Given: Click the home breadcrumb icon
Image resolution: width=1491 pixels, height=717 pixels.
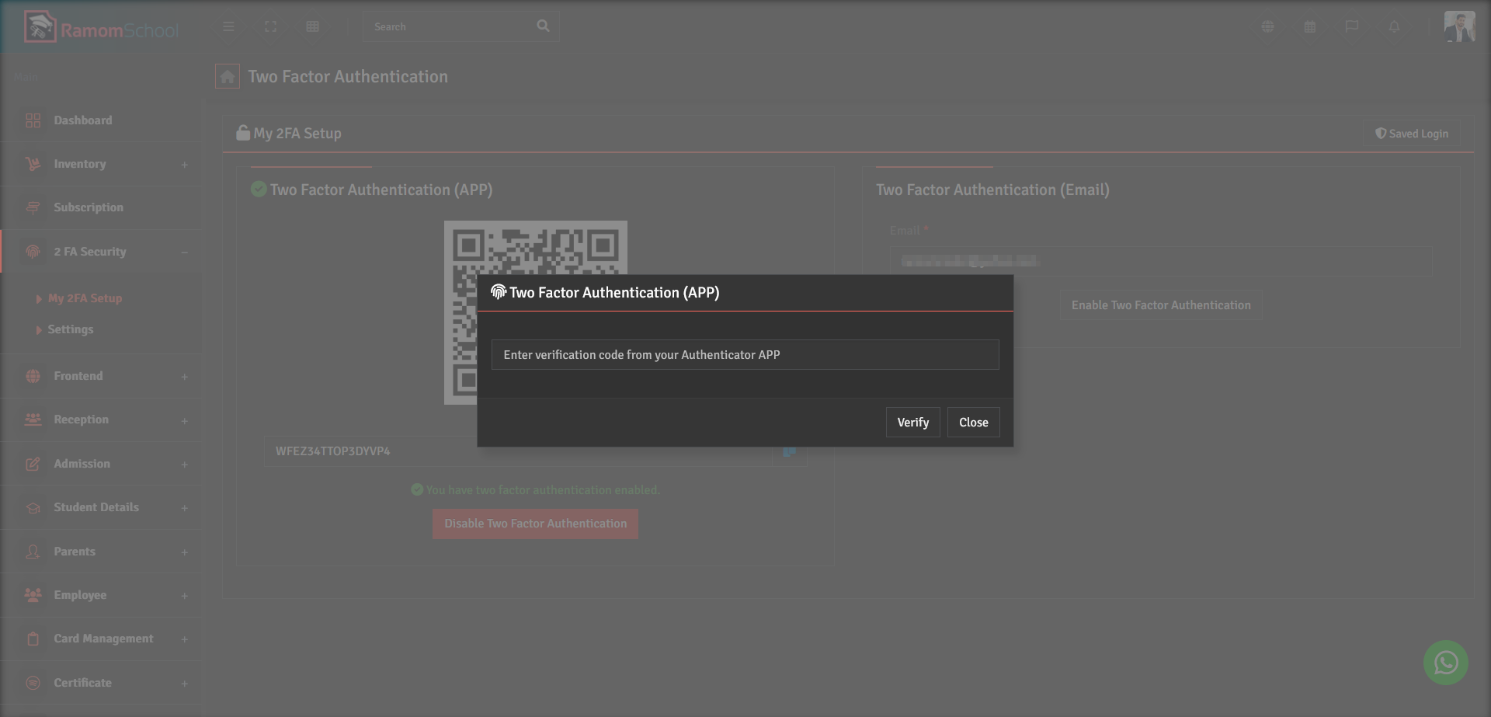Looking at the screenshot, I should tap(227, 76).
